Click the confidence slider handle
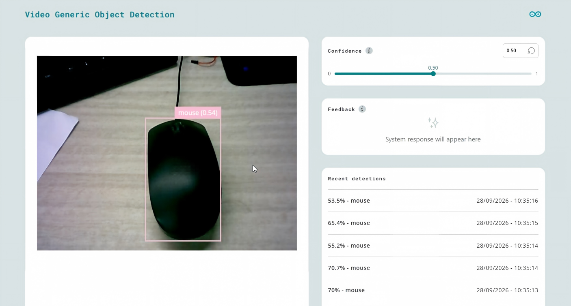 433,74
